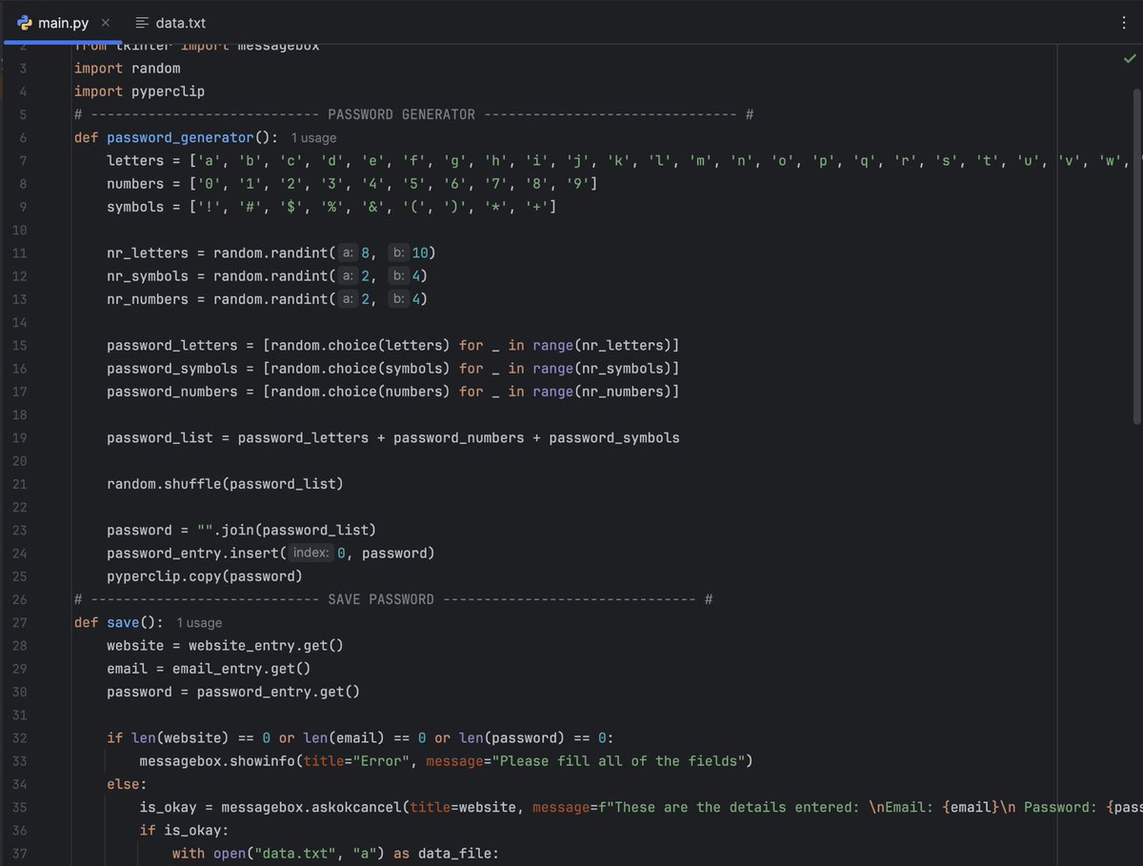Click the 'b:' hint before value 10
Screen dimensions: 1143x866
point(399,253)
